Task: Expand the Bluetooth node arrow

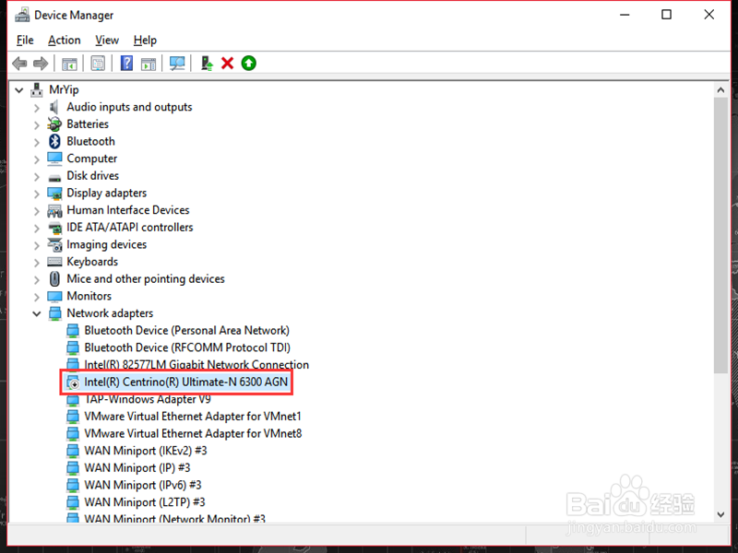Action: [37, 142]
